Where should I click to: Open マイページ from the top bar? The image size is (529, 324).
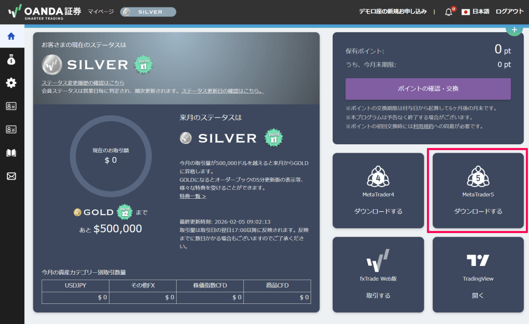[102, 11]
